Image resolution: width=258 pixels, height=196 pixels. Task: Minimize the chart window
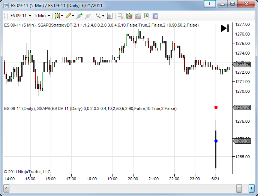tap(222, 4)
